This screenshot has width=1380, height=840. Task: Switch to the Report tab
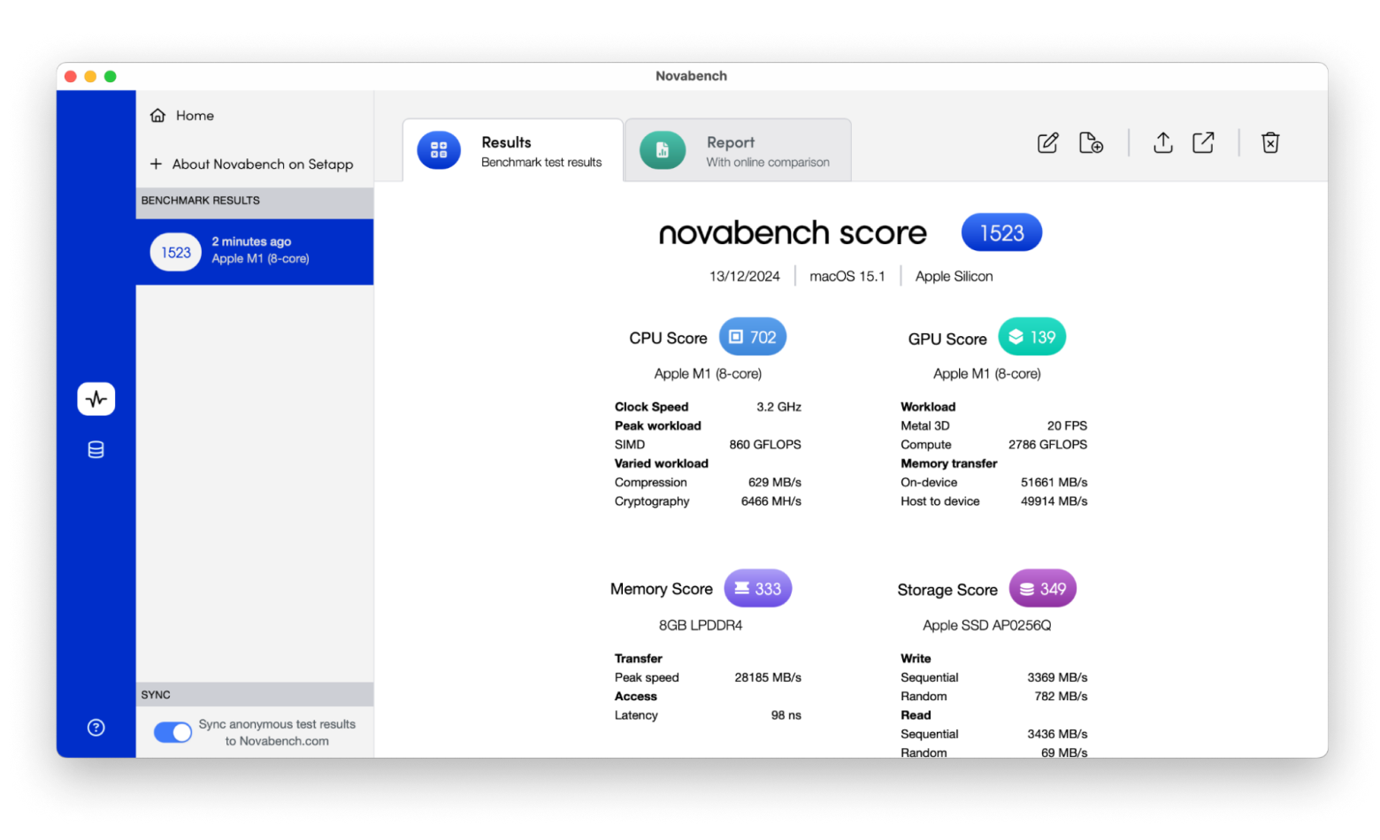(x=738, y=150)
